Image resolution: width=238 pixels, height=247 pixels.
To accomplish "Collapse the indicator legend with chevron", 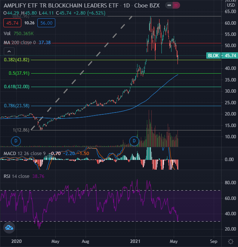I will 9,52.
